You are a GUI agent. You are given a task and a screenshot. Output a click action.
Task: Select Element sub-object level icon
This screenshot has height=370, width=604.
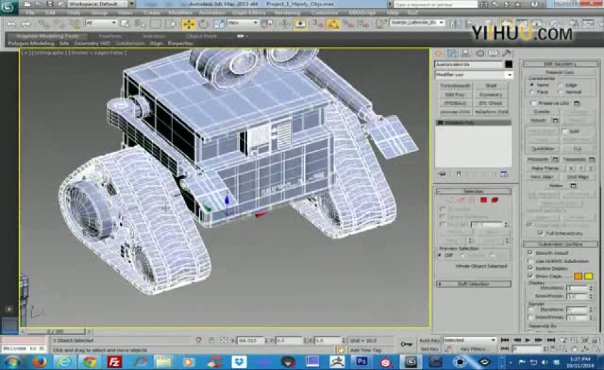coord(494,200)
